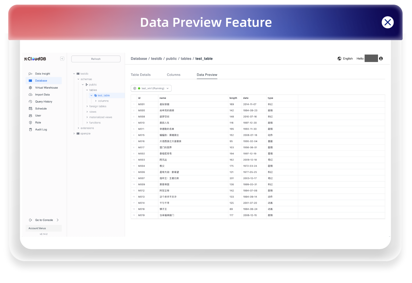Click the openpie database icon
This screenshot has height=283, width=412.
coord(78,134)
